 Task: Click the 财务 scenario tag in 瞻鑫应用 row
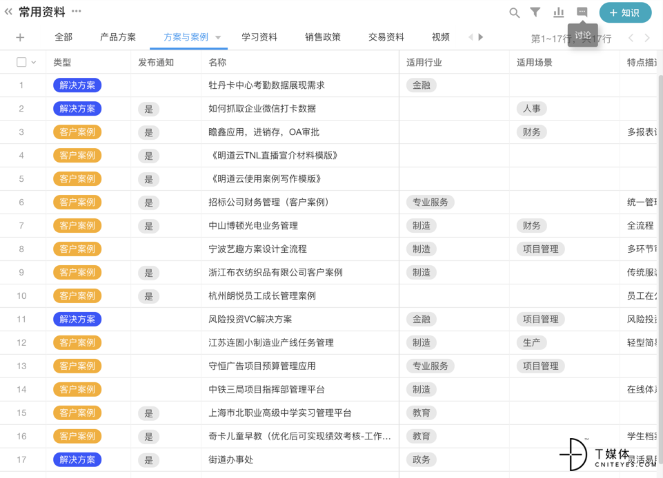point(531,132)
